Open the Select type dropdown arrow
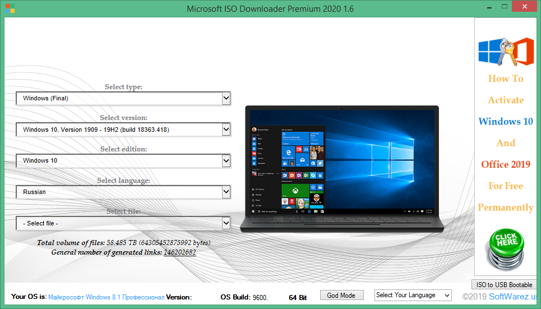 pos(226,98)
